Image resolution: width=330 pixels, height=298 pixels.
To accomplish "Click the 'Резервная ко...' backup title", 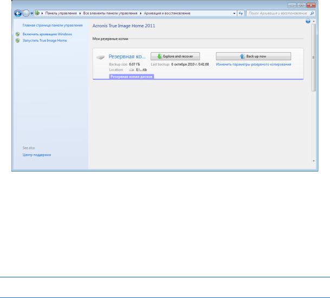I will pos(127,56).
